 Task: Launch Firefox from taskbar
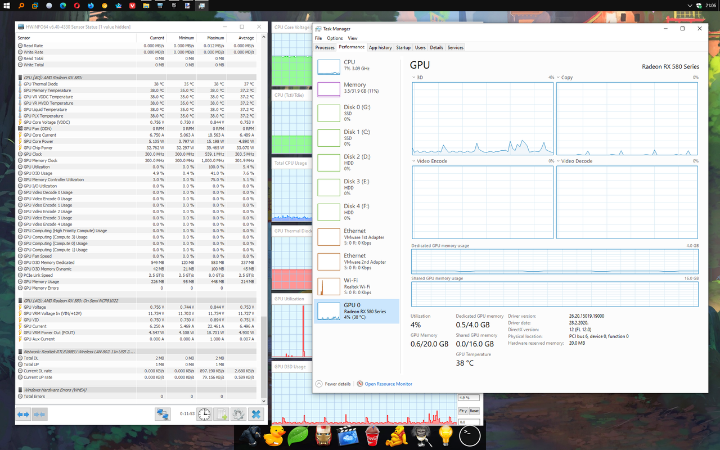(x=91, y=6)
